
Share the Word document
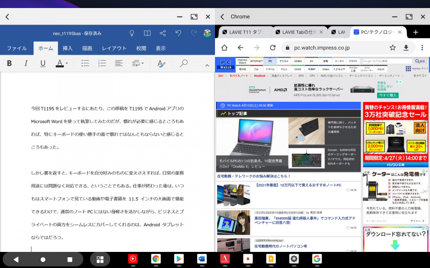pyautogui.click(x=163, y=33)
